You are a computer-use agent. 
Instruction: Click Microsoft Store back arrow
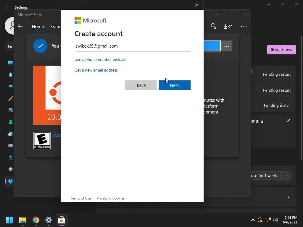pyautogui.click(x=20, y=26)
